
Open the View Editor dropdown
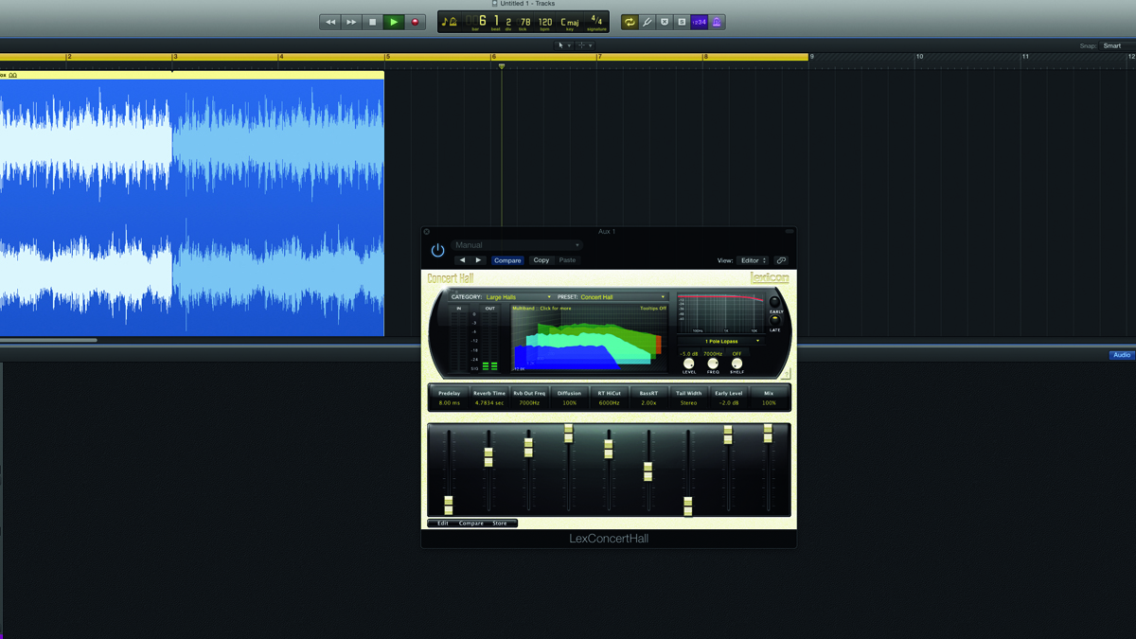tap(754, 260)
